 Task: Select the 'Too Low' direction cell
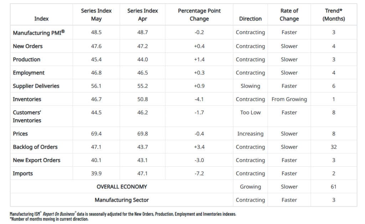pyautogui.click(x=250, y=113)
